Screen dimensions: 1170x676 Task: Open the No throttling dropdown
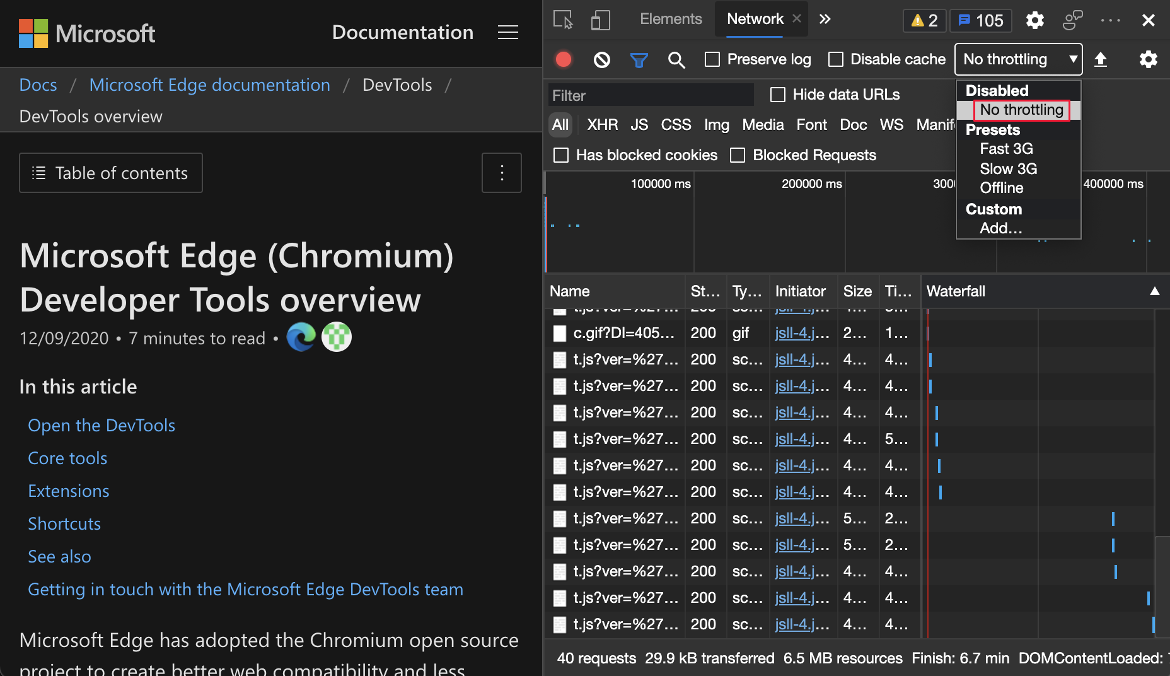(1018, 59)
